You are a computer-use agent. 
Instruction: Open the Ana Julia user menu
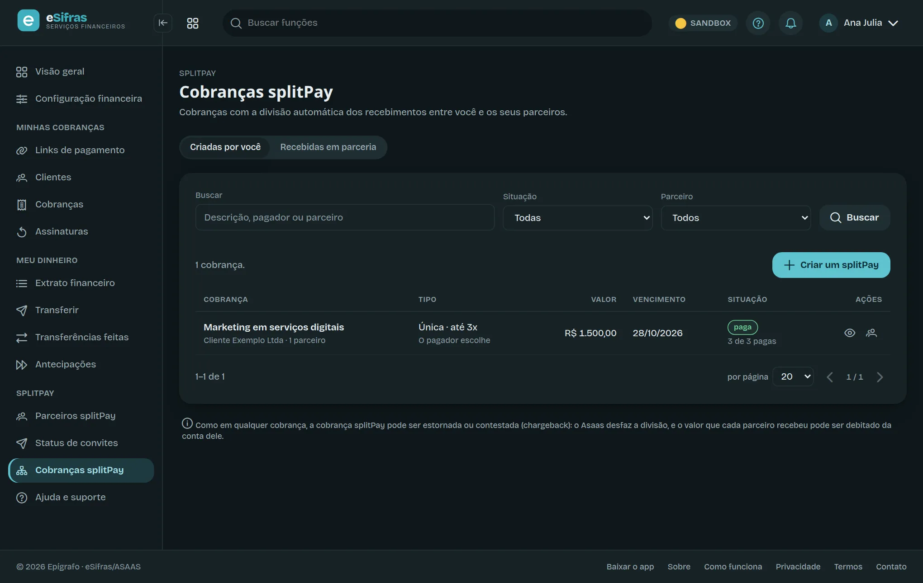coord(859,23)
